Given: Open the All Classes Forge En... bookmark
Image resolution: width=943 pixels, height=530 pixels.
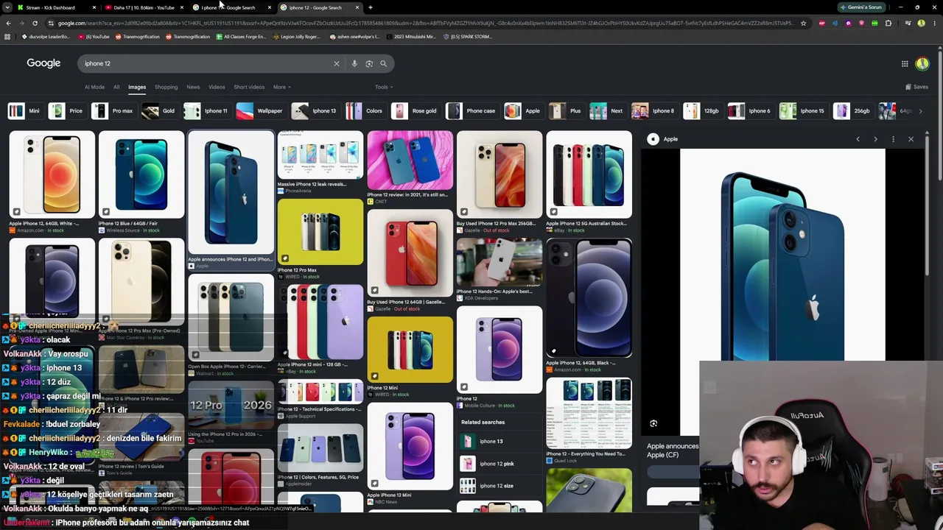Looking at the screenshot, I should [241, 36].
